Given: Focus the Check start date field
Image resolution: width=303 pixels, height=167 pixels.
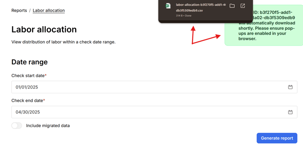Looking at the screenshot, I should [154, 87].
